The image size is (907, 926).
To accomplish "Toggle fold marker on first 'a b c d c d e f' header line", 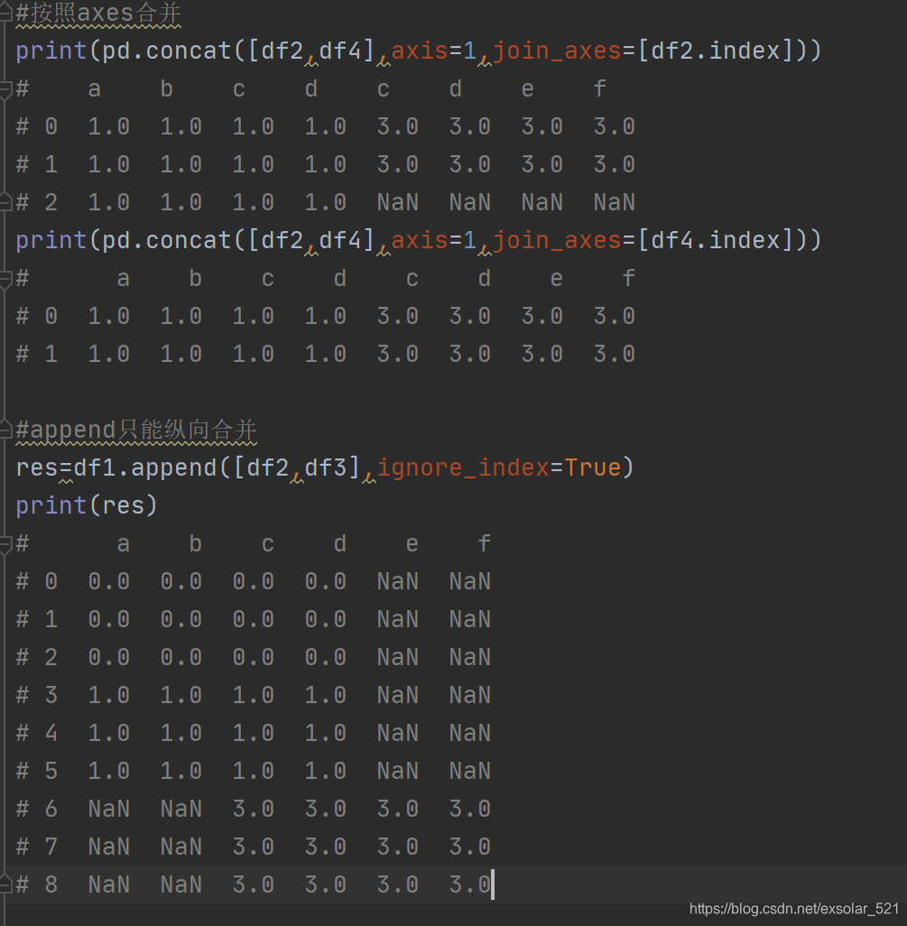I will point(5,89).
